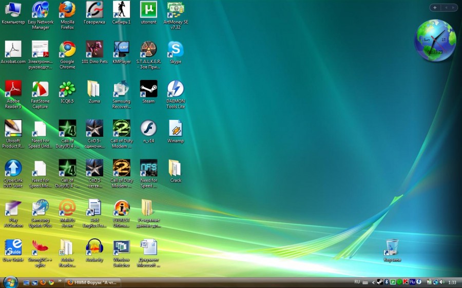Screen dimensions: 462x288
Task: Click Switch between windows in Quick Launch
Action: tap(34, 282)
